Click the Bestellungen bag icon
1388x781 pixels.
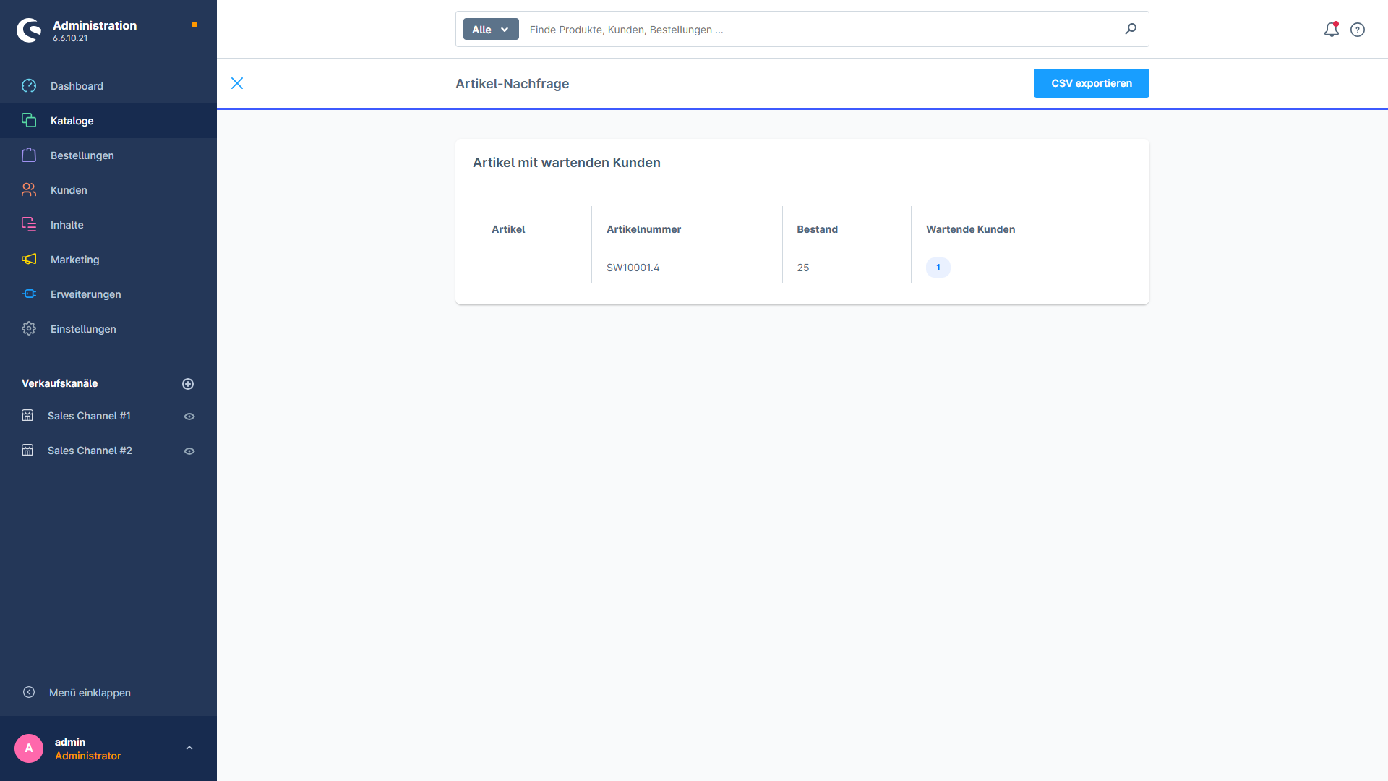29,155
